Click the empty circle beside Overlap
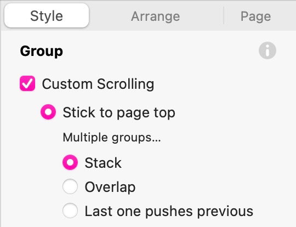Screen dimensions: 296x227 click(x=70, y=186)
